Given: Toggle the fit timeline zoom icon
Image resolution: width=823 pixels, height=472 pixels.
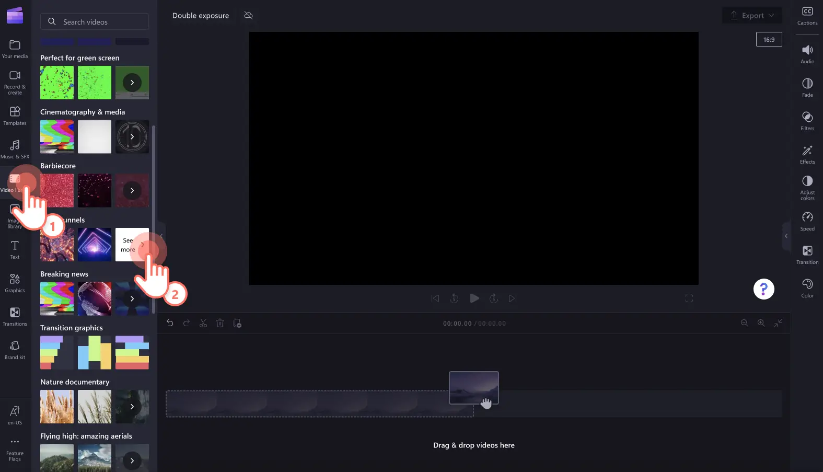Looking at the screenshot, I should pos(778,324).
